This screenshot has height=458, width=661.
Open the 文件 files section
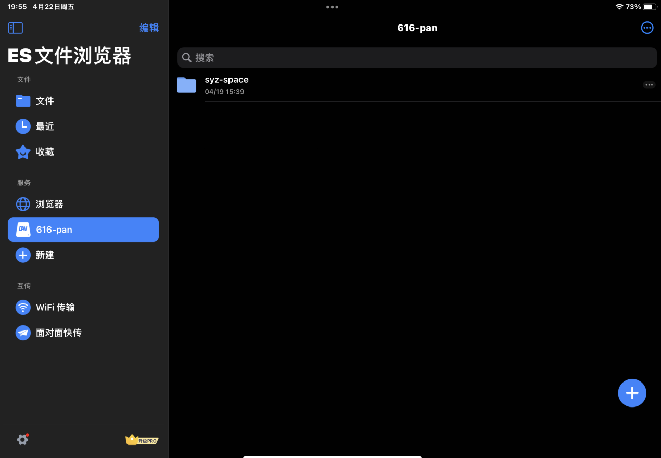(x=44, y=101)
